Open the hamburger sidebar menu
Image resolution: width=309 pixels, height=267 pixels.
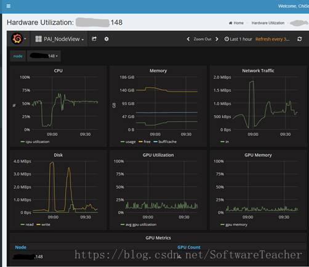pyautogui.click(x=9, y=6)
